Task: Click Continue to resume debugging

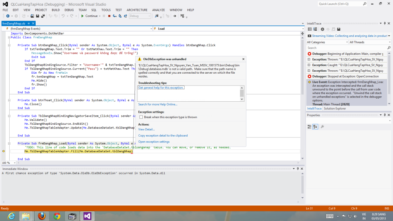Action: (x=89, y=16)
